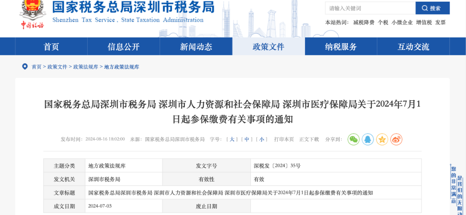The image size is (466, 215).
Task: Select document number 深税发〔2024〕35号 cell
Action: (x=336, y=166)
